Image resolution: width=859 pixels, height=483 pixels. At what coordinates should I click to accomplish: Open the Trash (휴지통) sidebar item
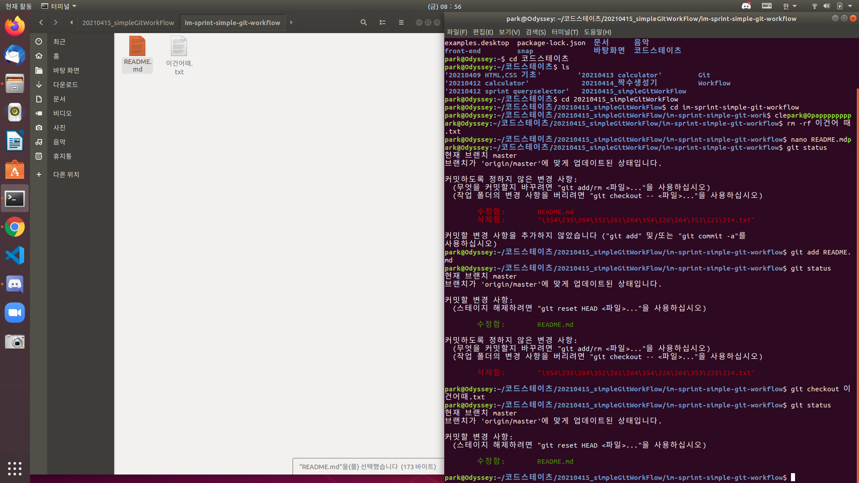pos(62,156)
